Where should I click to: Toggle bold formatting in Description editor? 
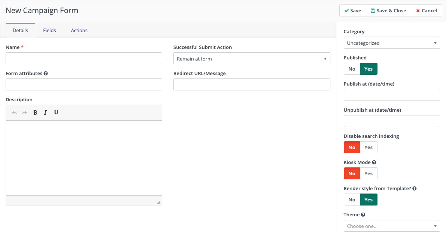pyautogui.click(x=35, y=112)
